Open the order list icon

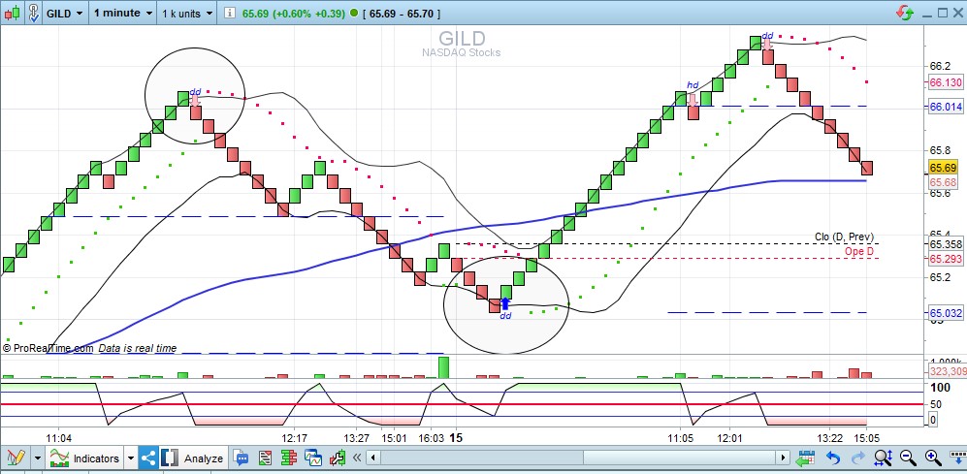pyautogui.click(x=265, y=458)
